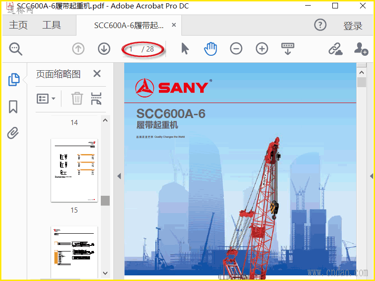
Task: Close the 页面缩略图 panel
Action: [x=97, y=74]
